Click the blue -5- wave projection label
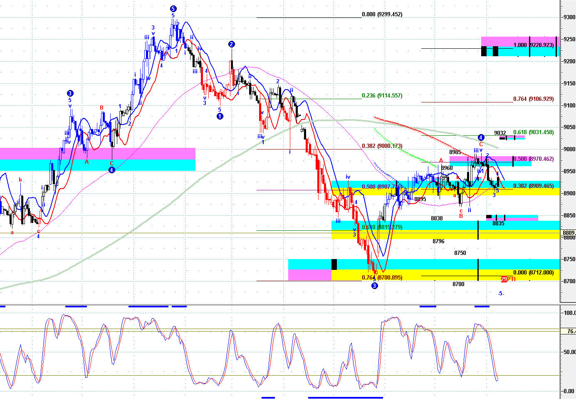The height and width of the screenshot is (399, 576). point(501,294)
